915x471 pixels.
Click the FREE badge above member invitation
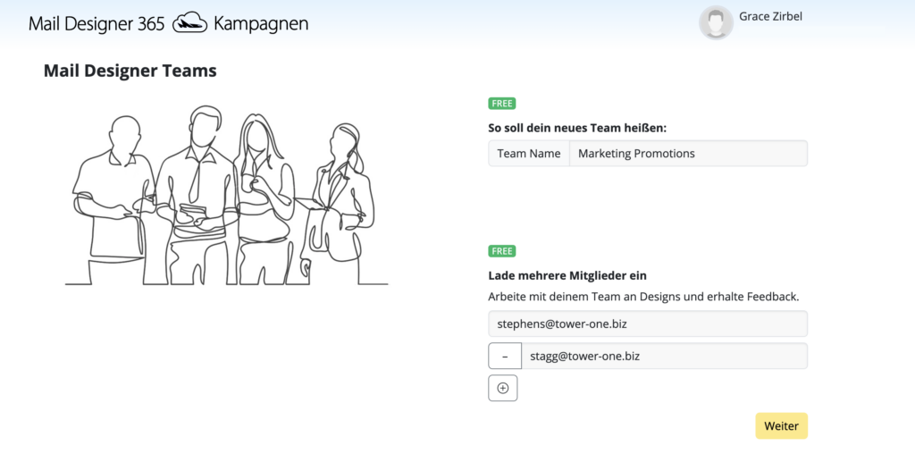point(502,251)
